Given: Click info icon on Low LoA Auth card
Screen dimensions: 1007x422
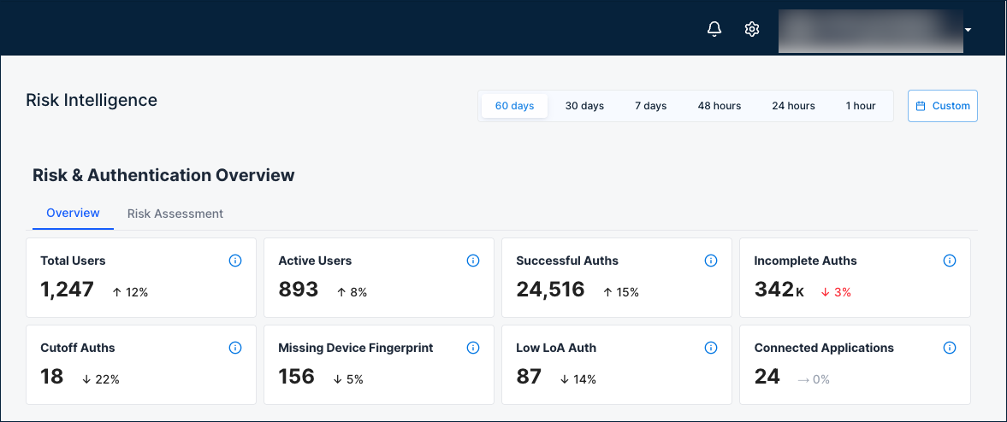Looking at the screenshot, I should (x=711, y=348).
